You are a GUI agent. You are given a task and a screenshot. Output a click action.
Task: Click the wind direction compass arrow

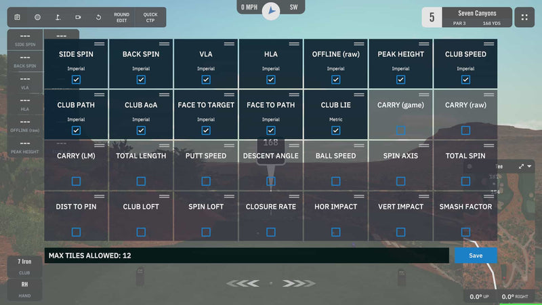click(271, 11)
